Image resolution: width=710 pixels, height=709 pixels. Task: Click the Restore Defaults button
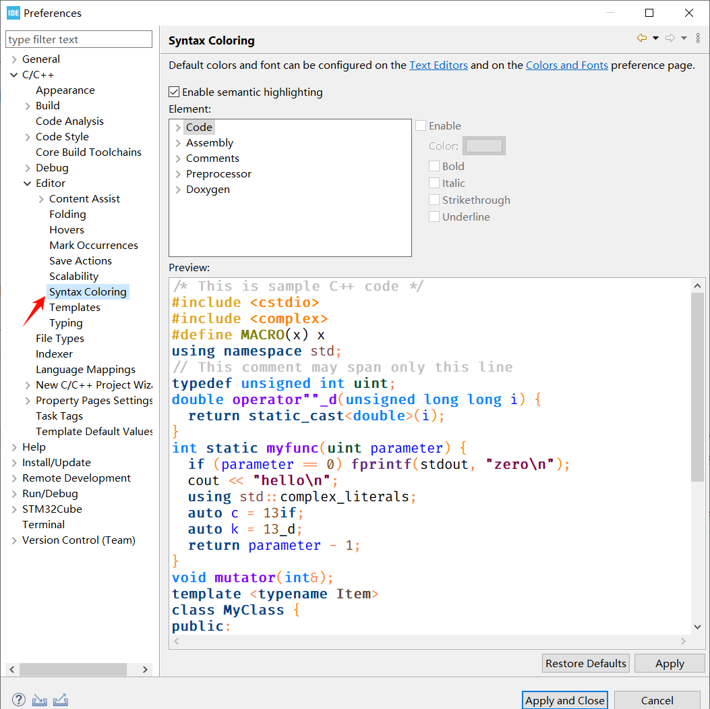point(585,663)
